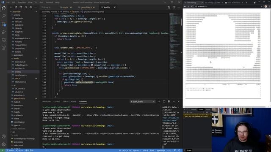Close the terminal panel

coord(179,101)
